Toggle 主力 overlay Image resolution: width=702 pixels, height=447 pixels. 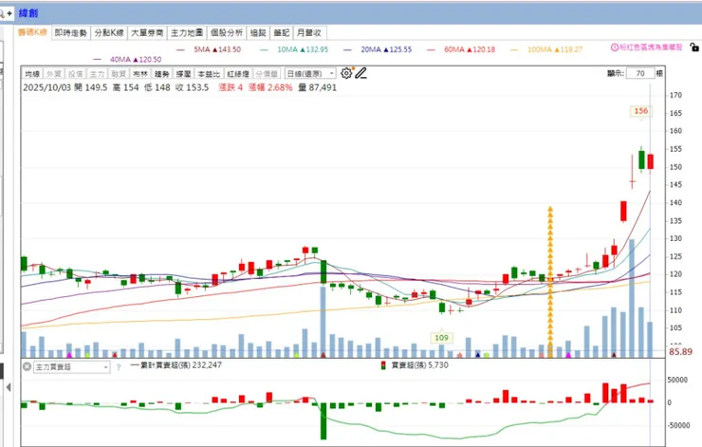click(x=97, y=73)
